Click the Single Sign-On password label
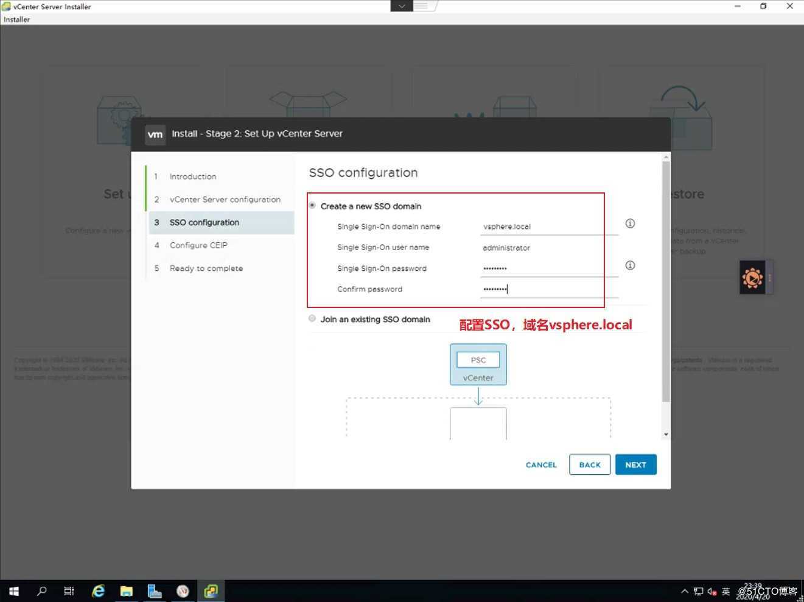Image resolution: width=804 pixels, height=602 pixels. coord(382,268)
